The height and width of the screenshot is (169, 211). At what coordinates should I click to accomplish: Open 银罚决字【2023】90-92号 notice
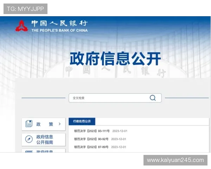(91, 139)
